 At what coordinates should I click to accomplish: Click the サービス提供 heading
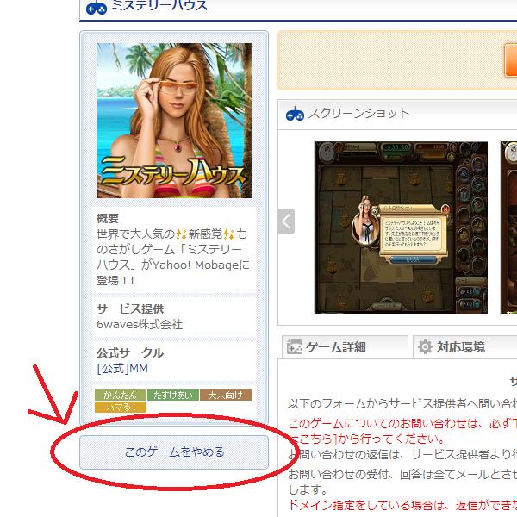[130, 309]
